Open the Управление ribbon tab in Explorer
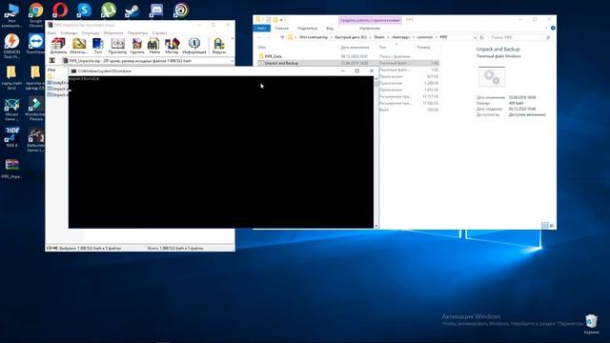Image resolution: width=610 pixels, height=343 pixels. tap(370, 29)
